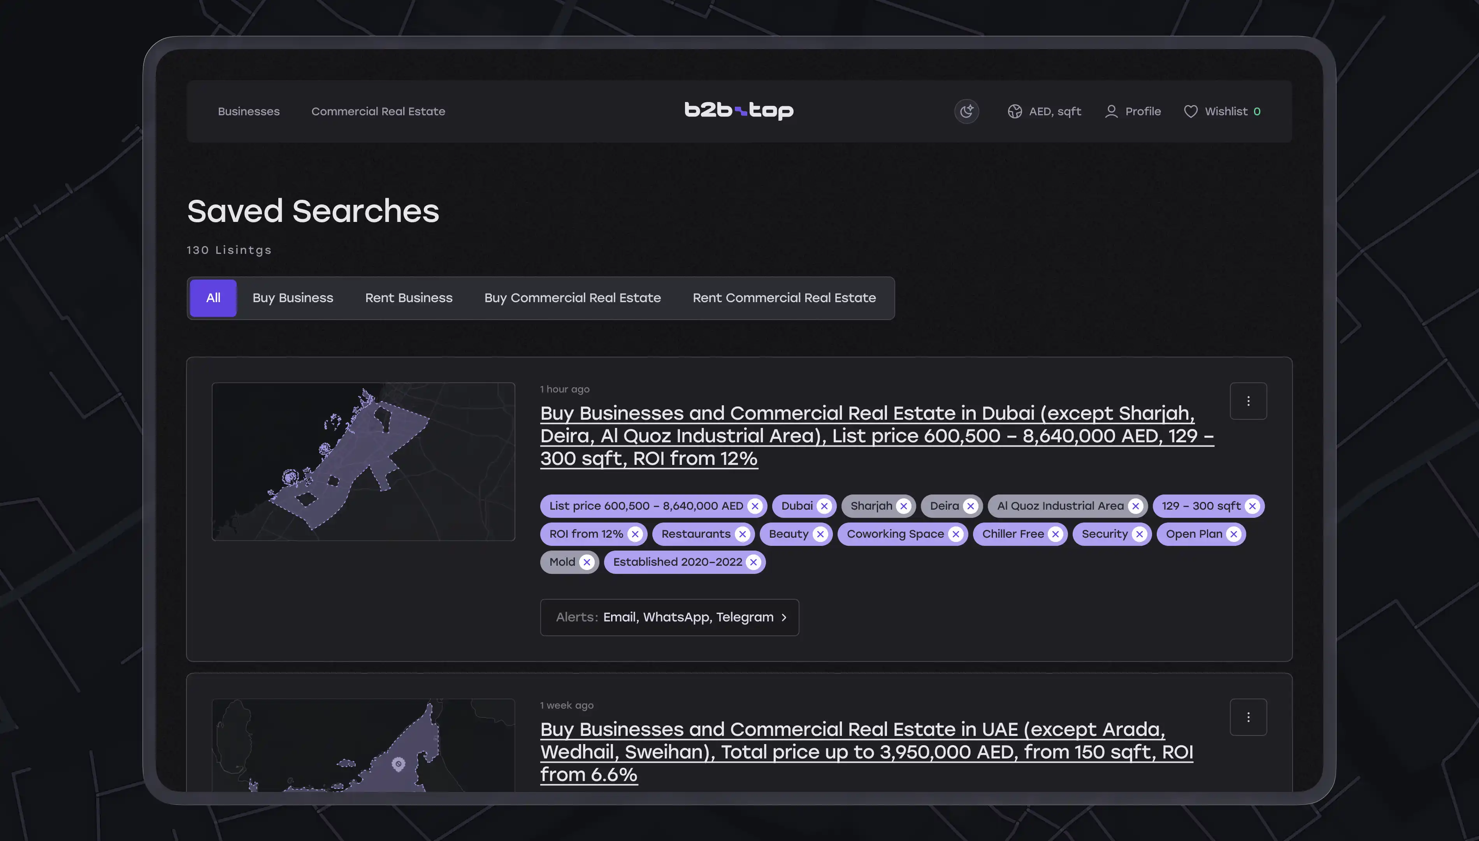Remove the Beauty tag
This screenshot has height=841, width=1479.
(x=820, y=534)
